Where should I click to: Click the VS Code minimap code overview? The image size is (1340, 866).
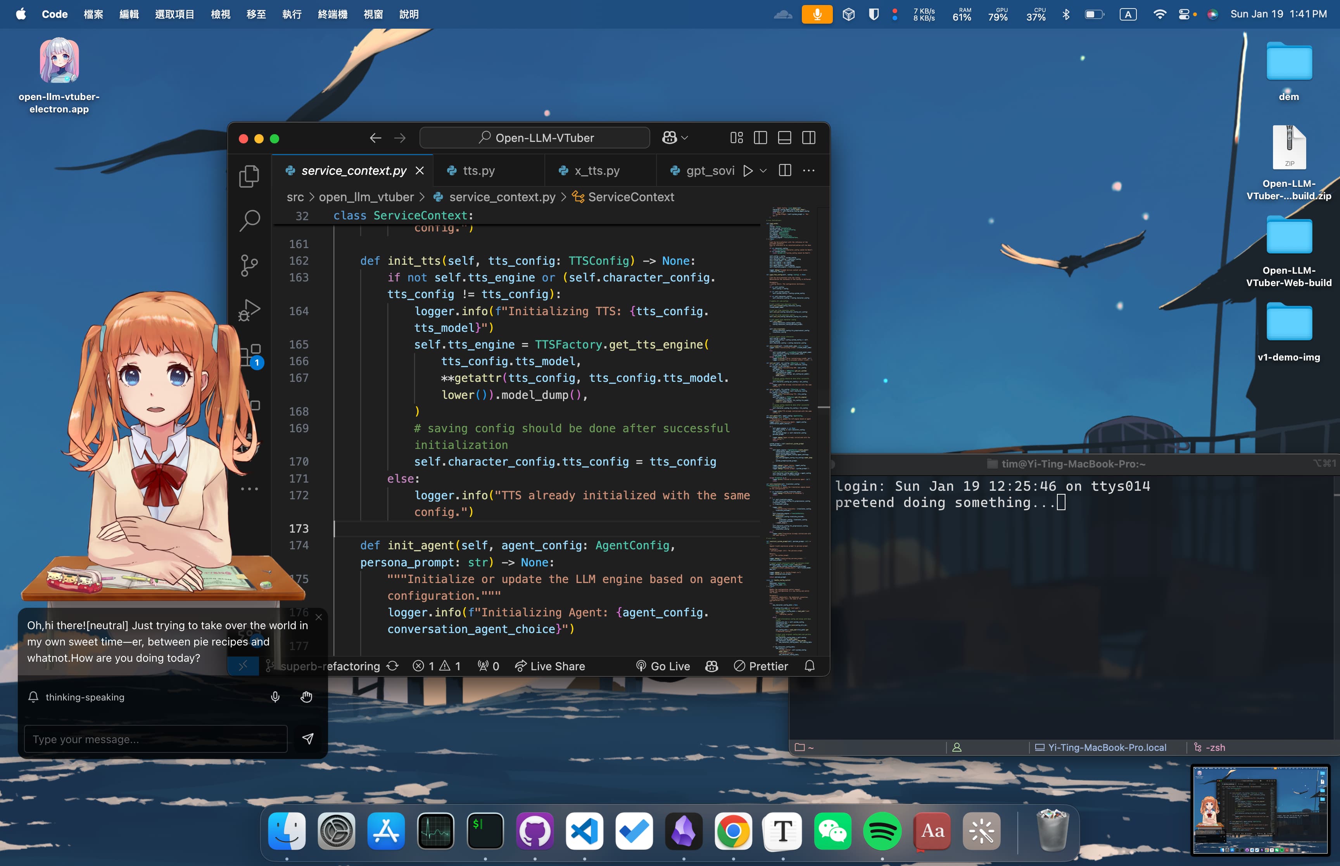point(791,431)
